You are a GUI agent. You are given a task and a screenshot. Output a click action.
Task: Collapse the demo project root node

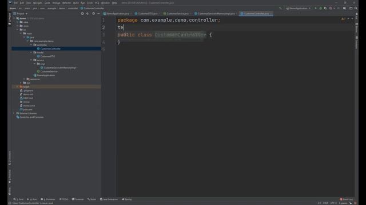tap(14, 18)
